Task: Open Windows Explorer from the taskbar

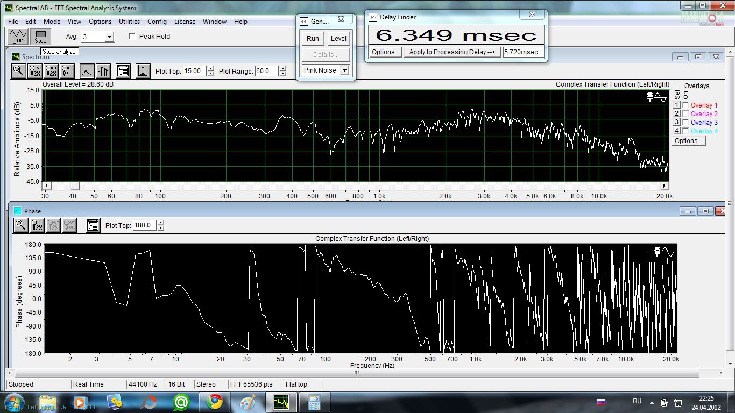Action: click(x=48, y=402)
